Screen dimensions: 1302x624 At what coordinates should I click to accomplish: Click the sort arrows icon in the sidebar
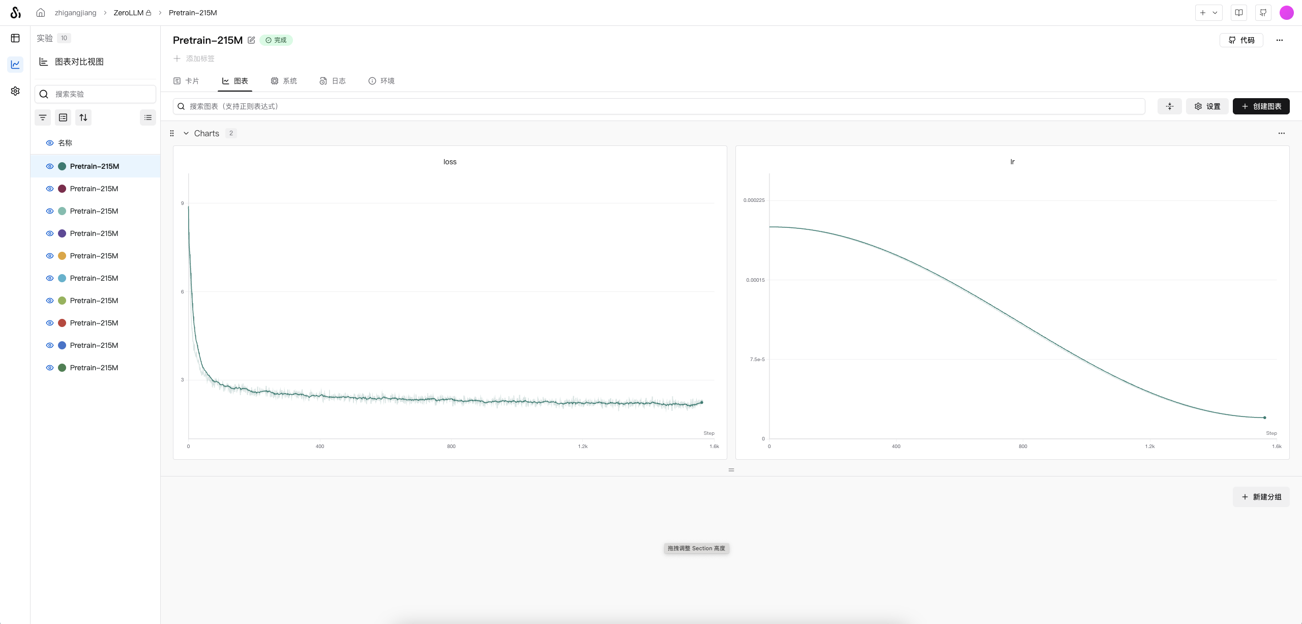83,117
